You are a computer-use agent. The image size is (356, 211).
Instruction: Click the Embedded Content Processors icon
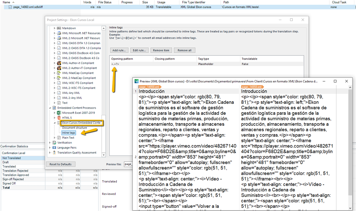[x=54, y=108]
